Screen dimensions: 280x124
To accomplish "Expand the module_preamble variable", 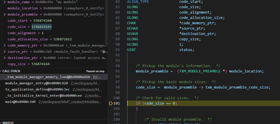I will (5, 14).
